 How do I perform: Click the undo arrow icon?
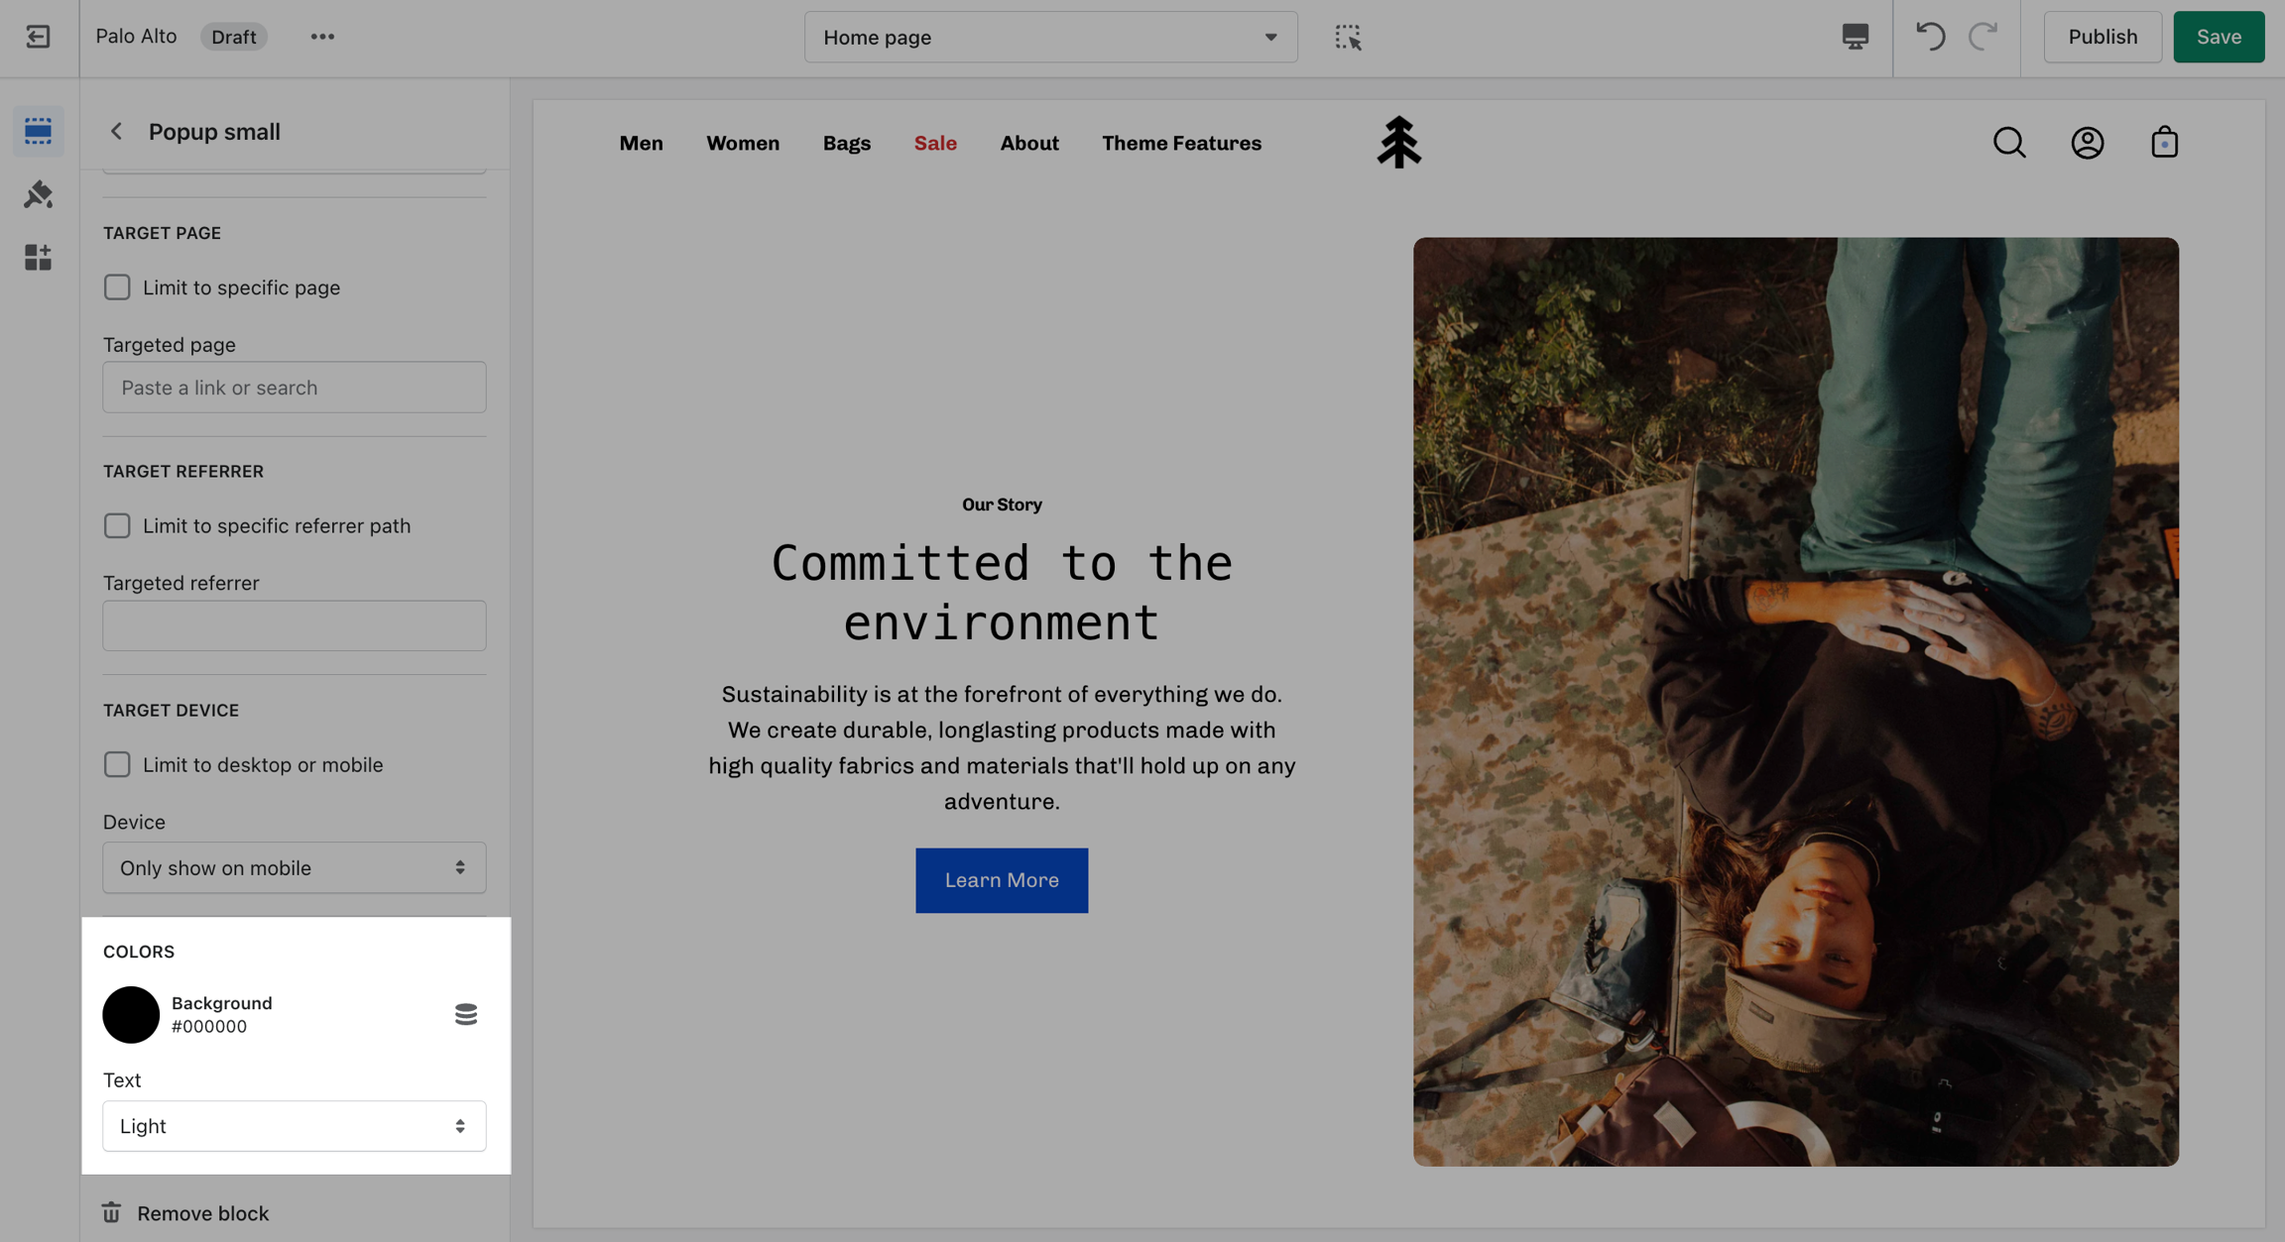1930,37
